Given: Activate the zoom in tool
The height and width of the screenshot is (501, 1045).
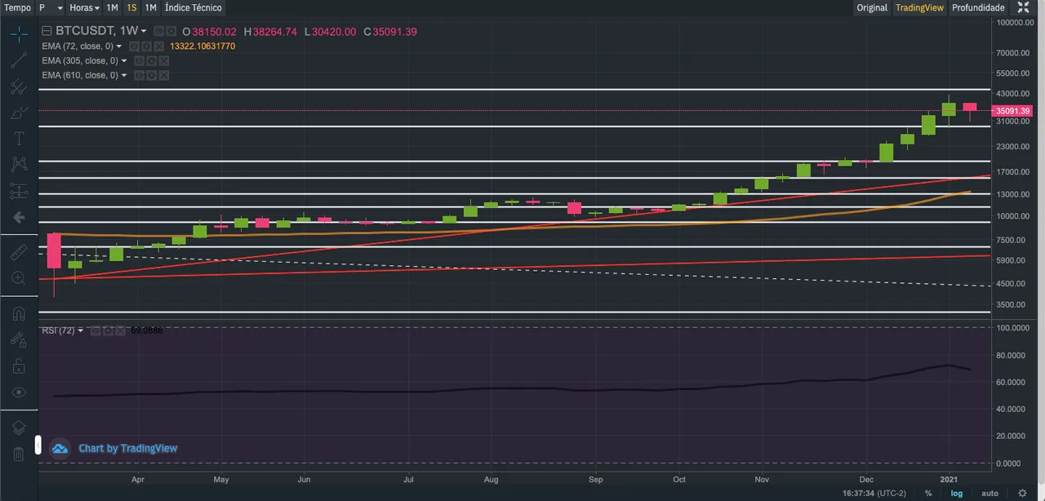Looking at the screenshot, I should pos(19,278).
